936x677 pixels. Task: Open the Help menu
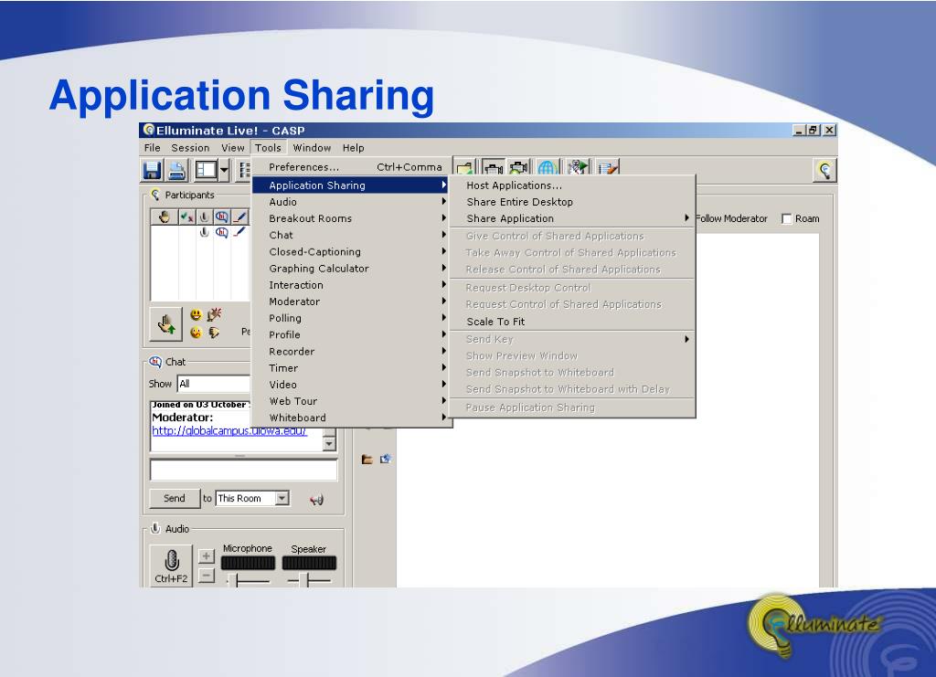(x=354, y=148)
